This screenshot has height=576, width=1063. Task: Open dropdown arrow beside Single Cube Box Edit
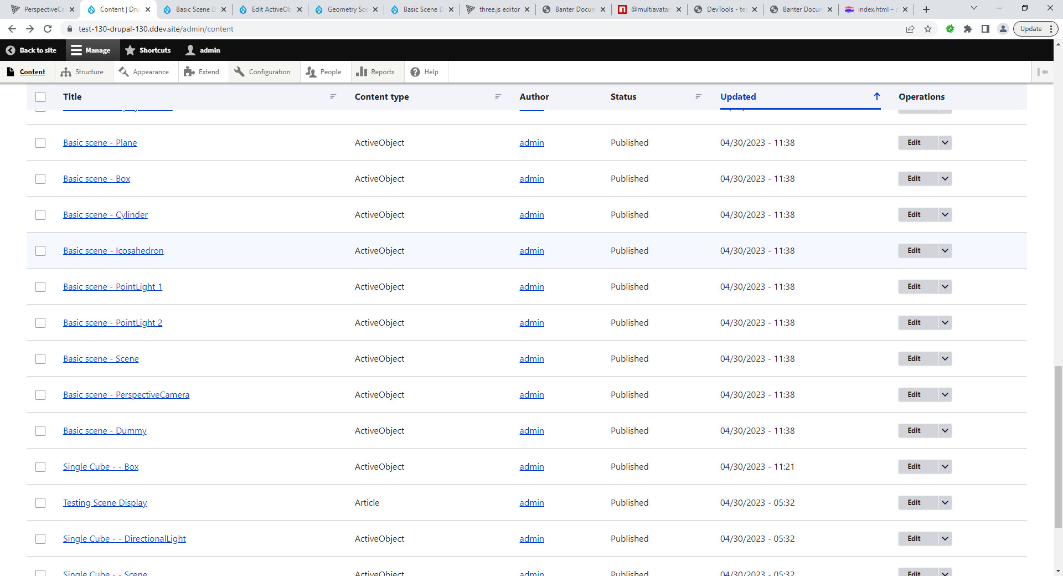(945, 467)
